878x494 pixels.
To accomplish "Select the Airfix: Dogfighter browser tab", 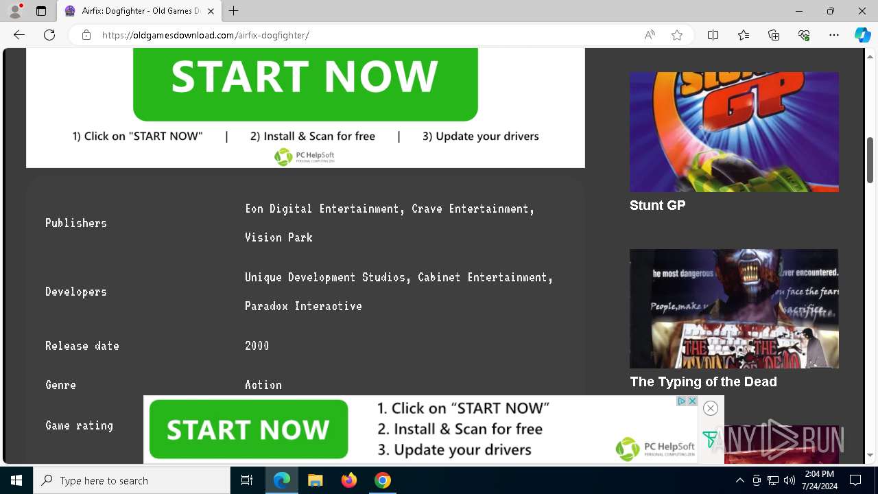I will tap(139, 11).
